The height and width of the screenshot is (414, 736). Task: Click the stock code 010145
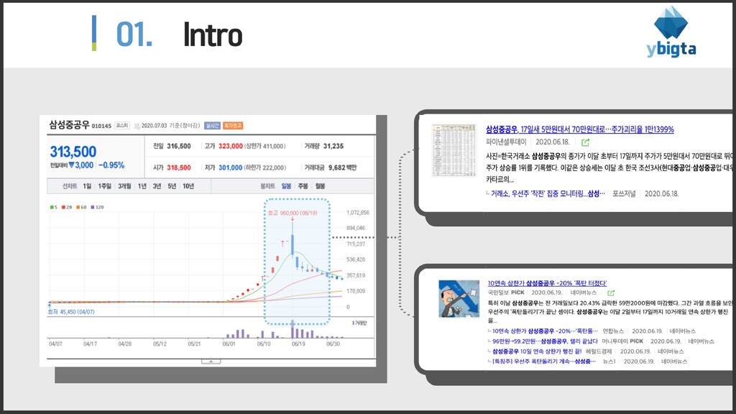tap(101, 126)
